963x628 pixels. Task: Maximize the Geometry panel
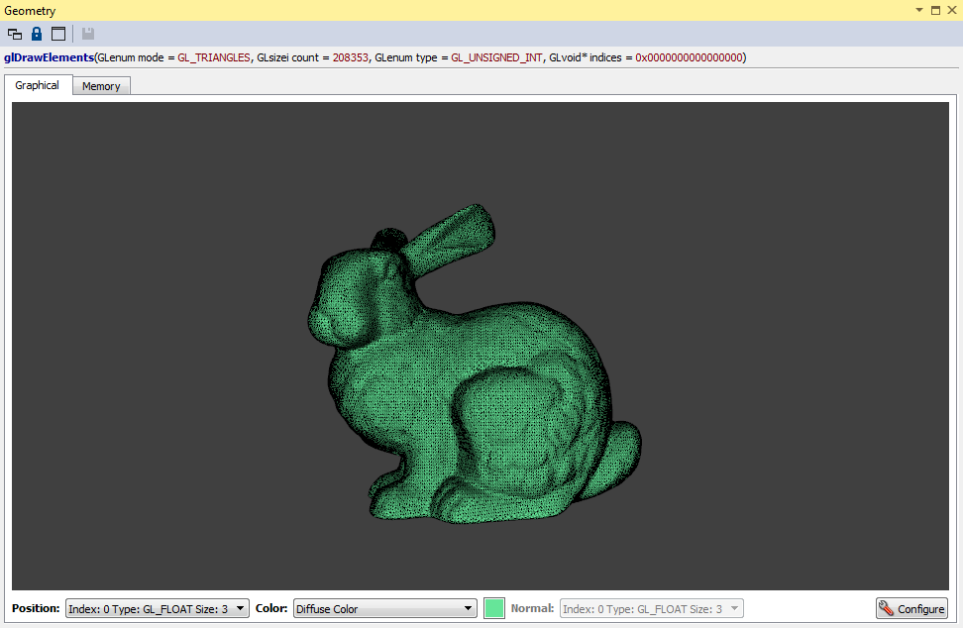pos(935,10)
